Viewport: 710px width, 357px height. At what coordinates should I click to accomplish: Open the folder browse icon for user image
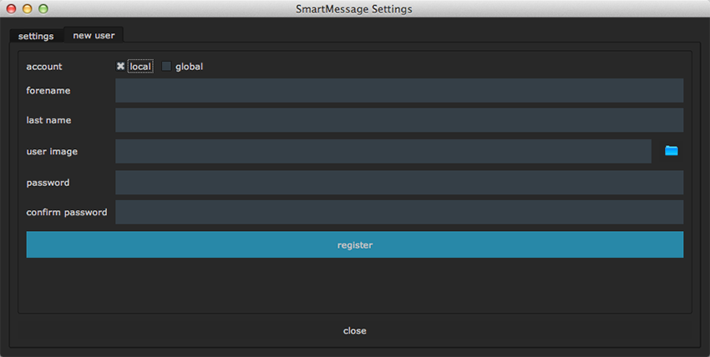(x=671, y=151)
